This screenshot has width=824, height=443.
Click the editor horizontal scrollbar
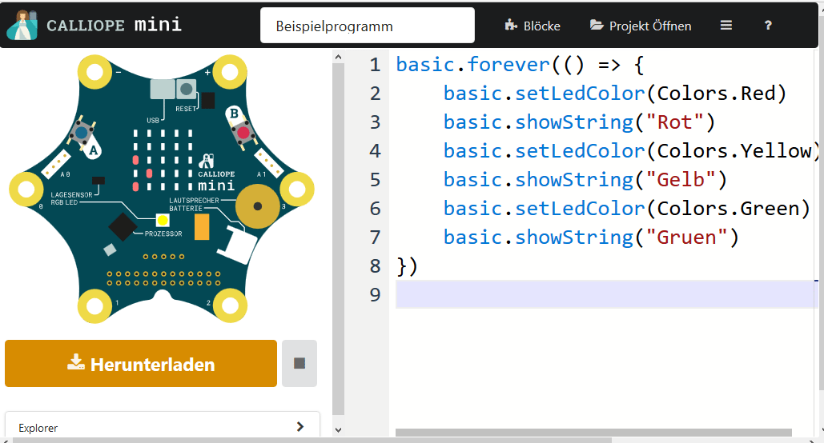click(593, 433)
